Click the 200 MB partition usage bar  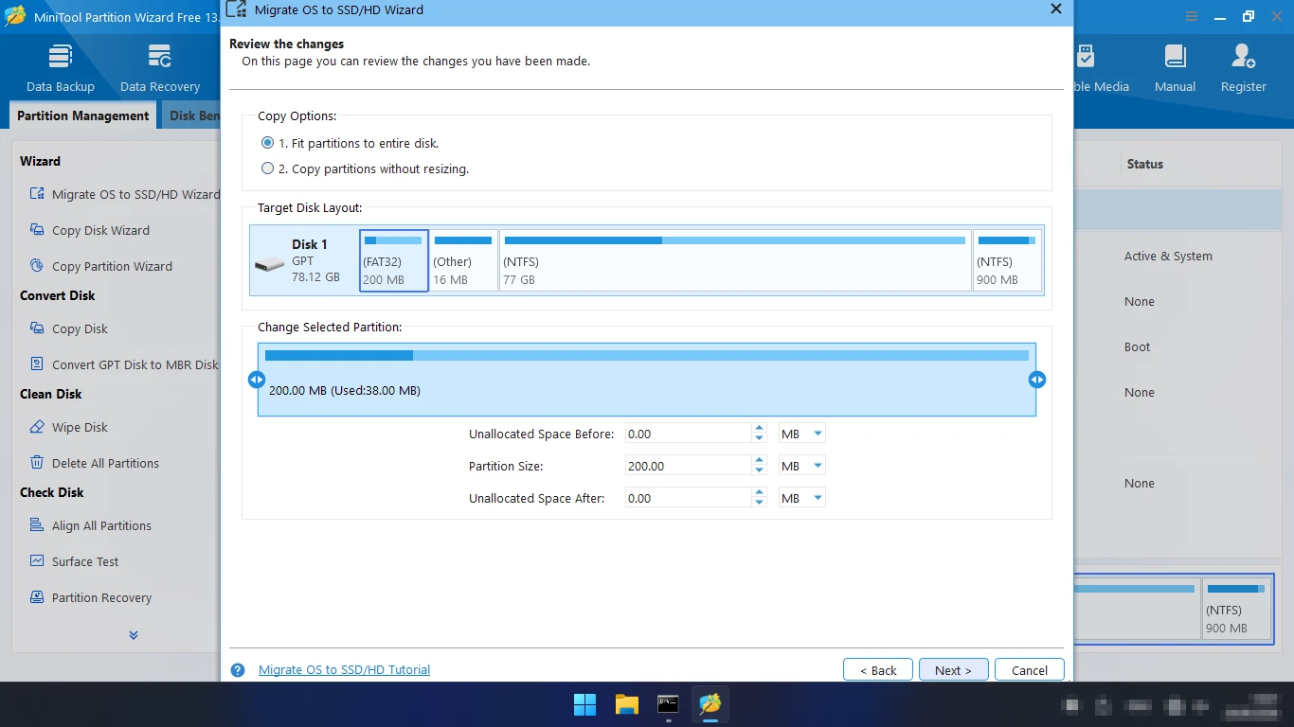[647, 355]
